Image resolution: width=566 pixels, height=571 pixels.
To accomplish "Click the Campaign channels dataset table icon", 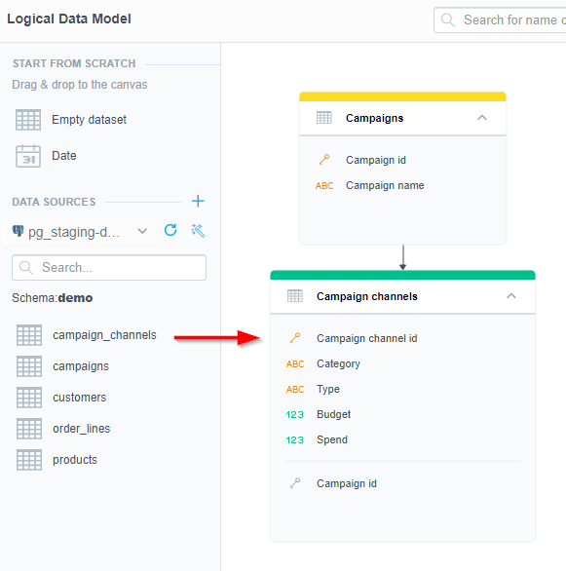I will [x=295, y=296].
